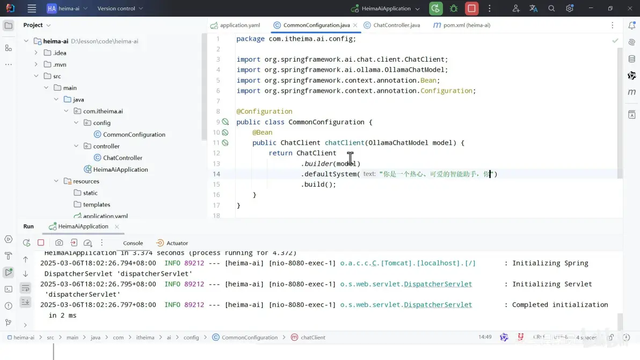Run the application with the green Run icon
The image size is (640, 360).
tap(435, 8)
